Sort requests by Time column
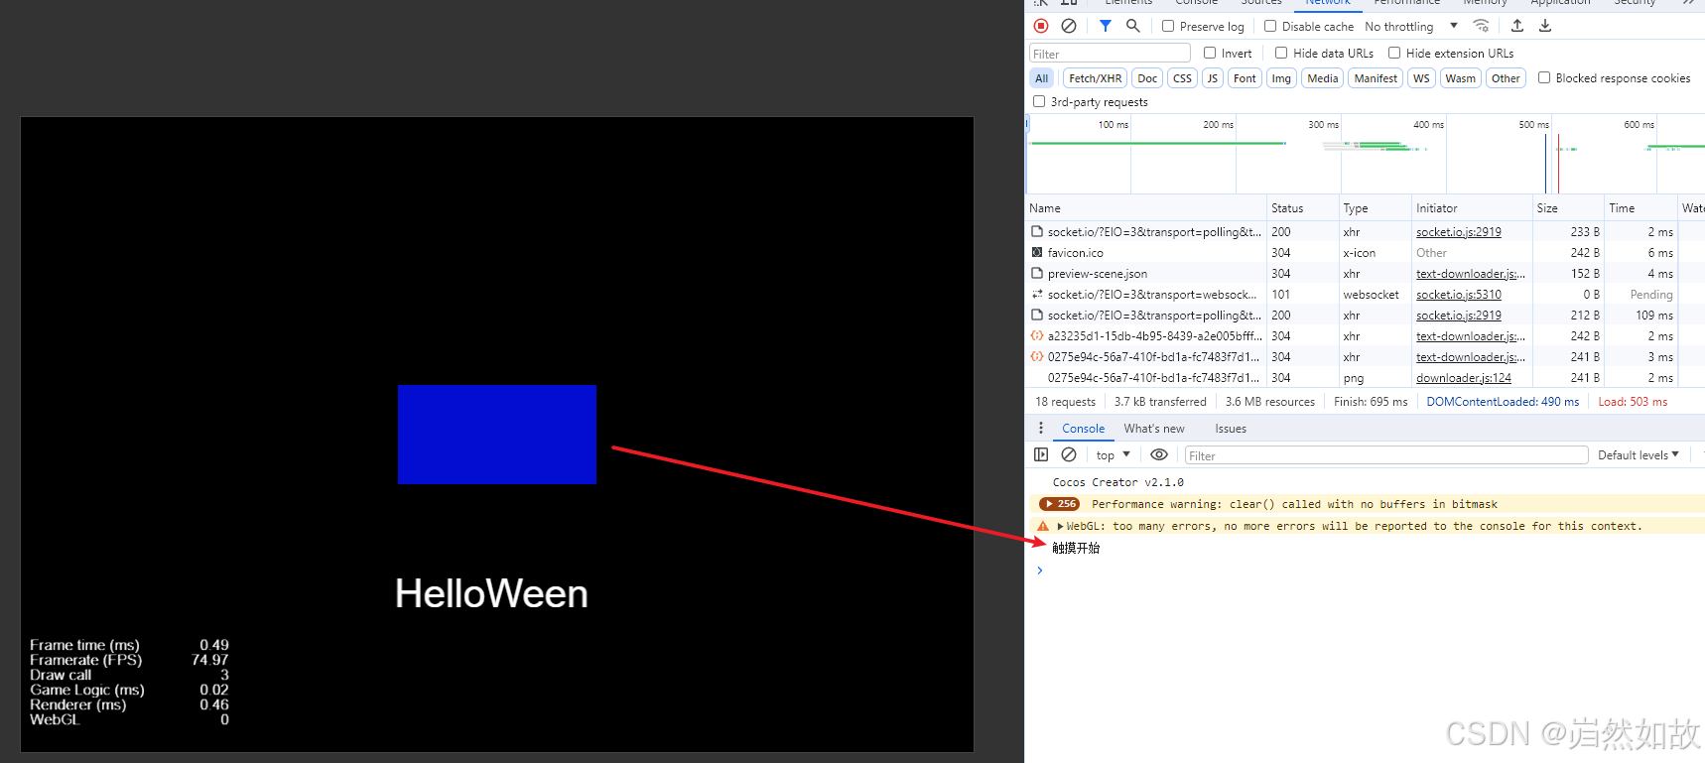 1640,208
